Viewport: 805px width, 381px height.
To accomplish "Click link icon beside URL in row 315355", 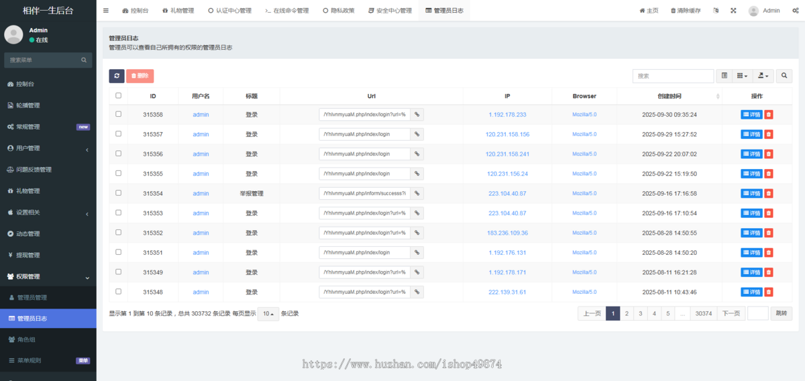I will [x=417, y=174].
